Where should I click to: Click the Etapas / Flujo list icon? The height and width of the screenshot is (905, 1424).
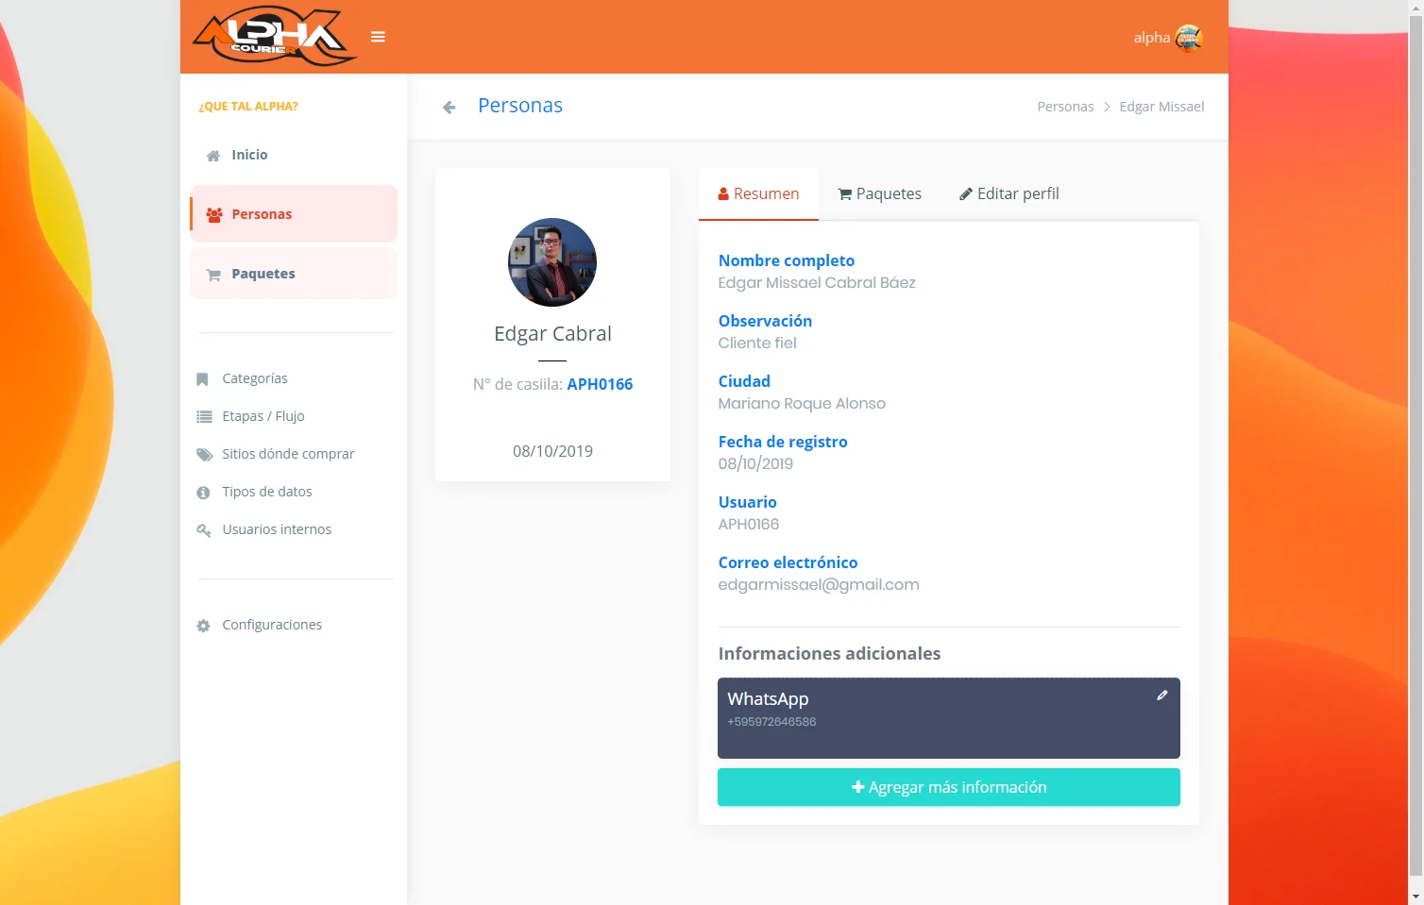click(204, 417)
